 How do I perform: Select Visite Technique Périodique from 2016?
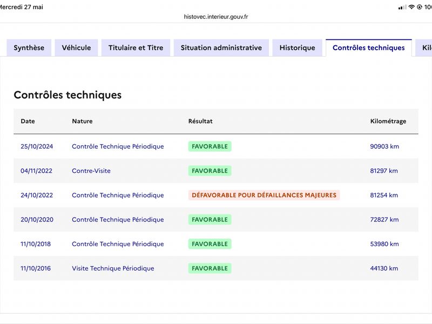click(x=113, y=268)
